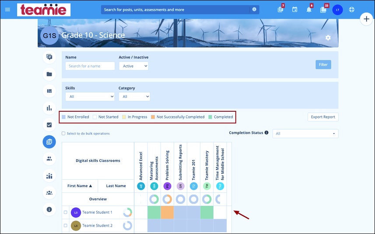The height and width of the screenshot is (234, 375).
Task: Open notifications bell with badge 8
Action: coord(309,10)
